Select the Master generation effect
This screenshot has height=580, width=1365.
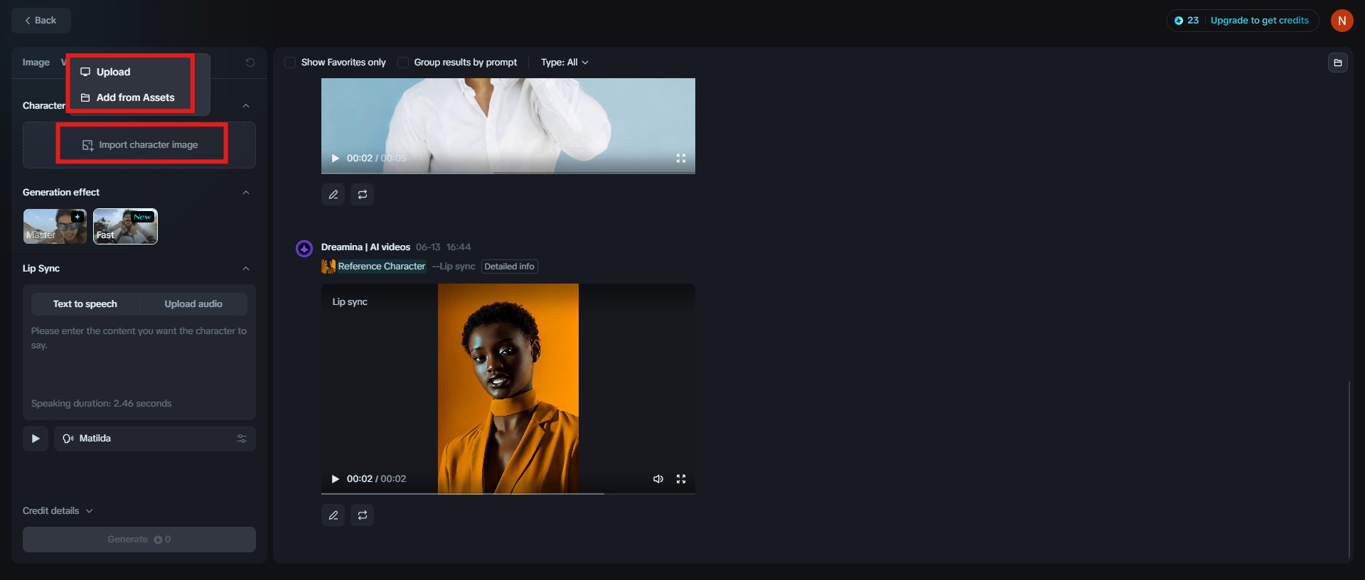[x=55, y=226]
